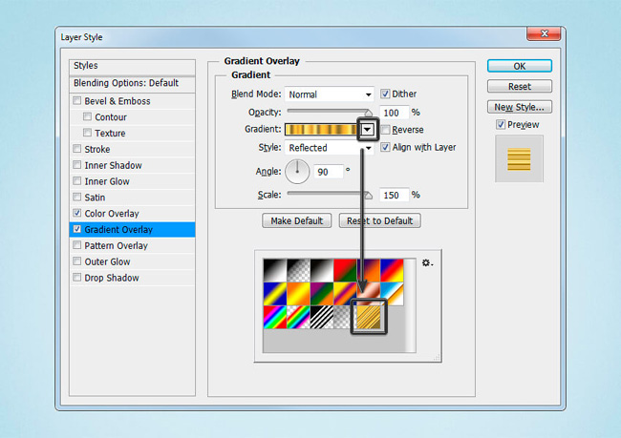Choose the violet, green, orange gradient preset
Screen dimensions: 621x438
click(322, 294)
